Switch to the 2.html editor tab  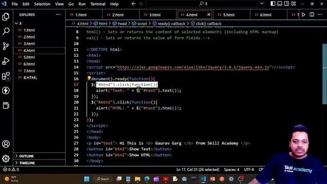tap(121, 15)
